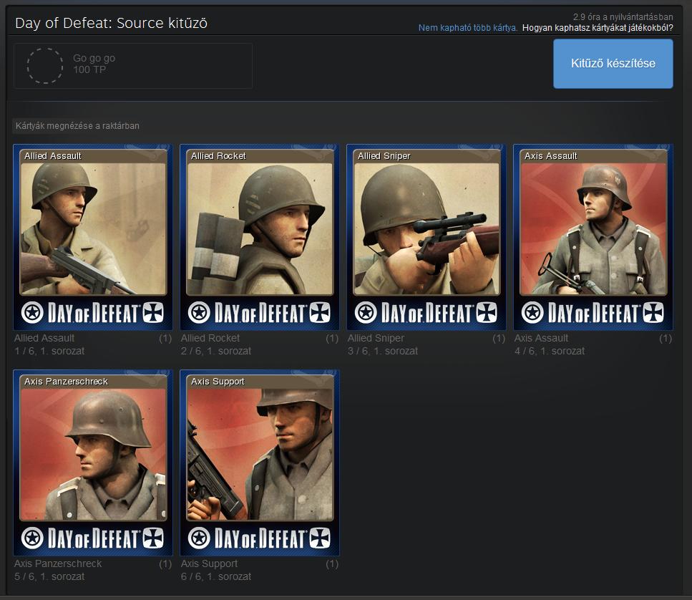Screen dimensions: 692x600
Task: Click the empty Go go go badge circle
Action: [44, 66]
